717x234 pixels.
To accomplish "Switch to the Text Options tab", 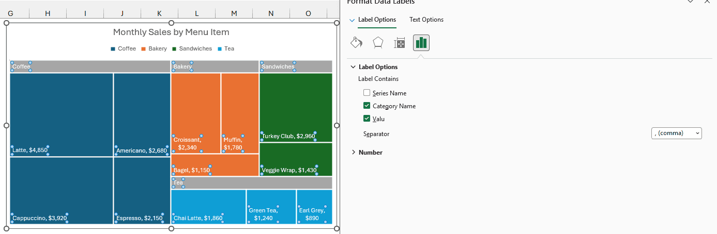I will point(426,20).
